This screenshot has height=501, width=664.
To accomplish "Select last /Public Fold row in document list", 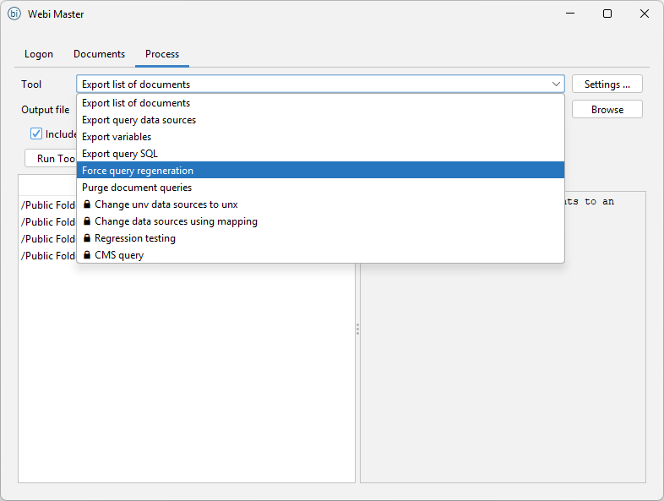I will point(47,256).
